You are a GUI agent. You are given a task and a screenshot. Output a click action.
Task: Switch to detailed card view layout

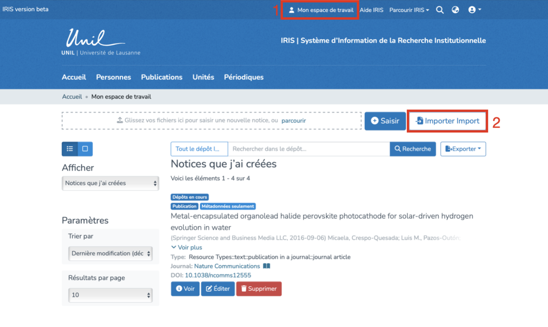tap(85, 149)
